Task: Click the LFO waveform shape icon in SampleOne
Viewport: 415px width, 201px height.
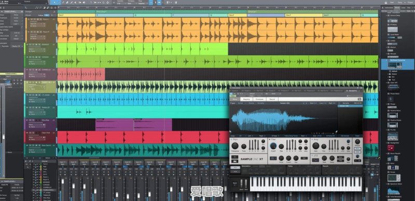Action: tap(315, 160)
